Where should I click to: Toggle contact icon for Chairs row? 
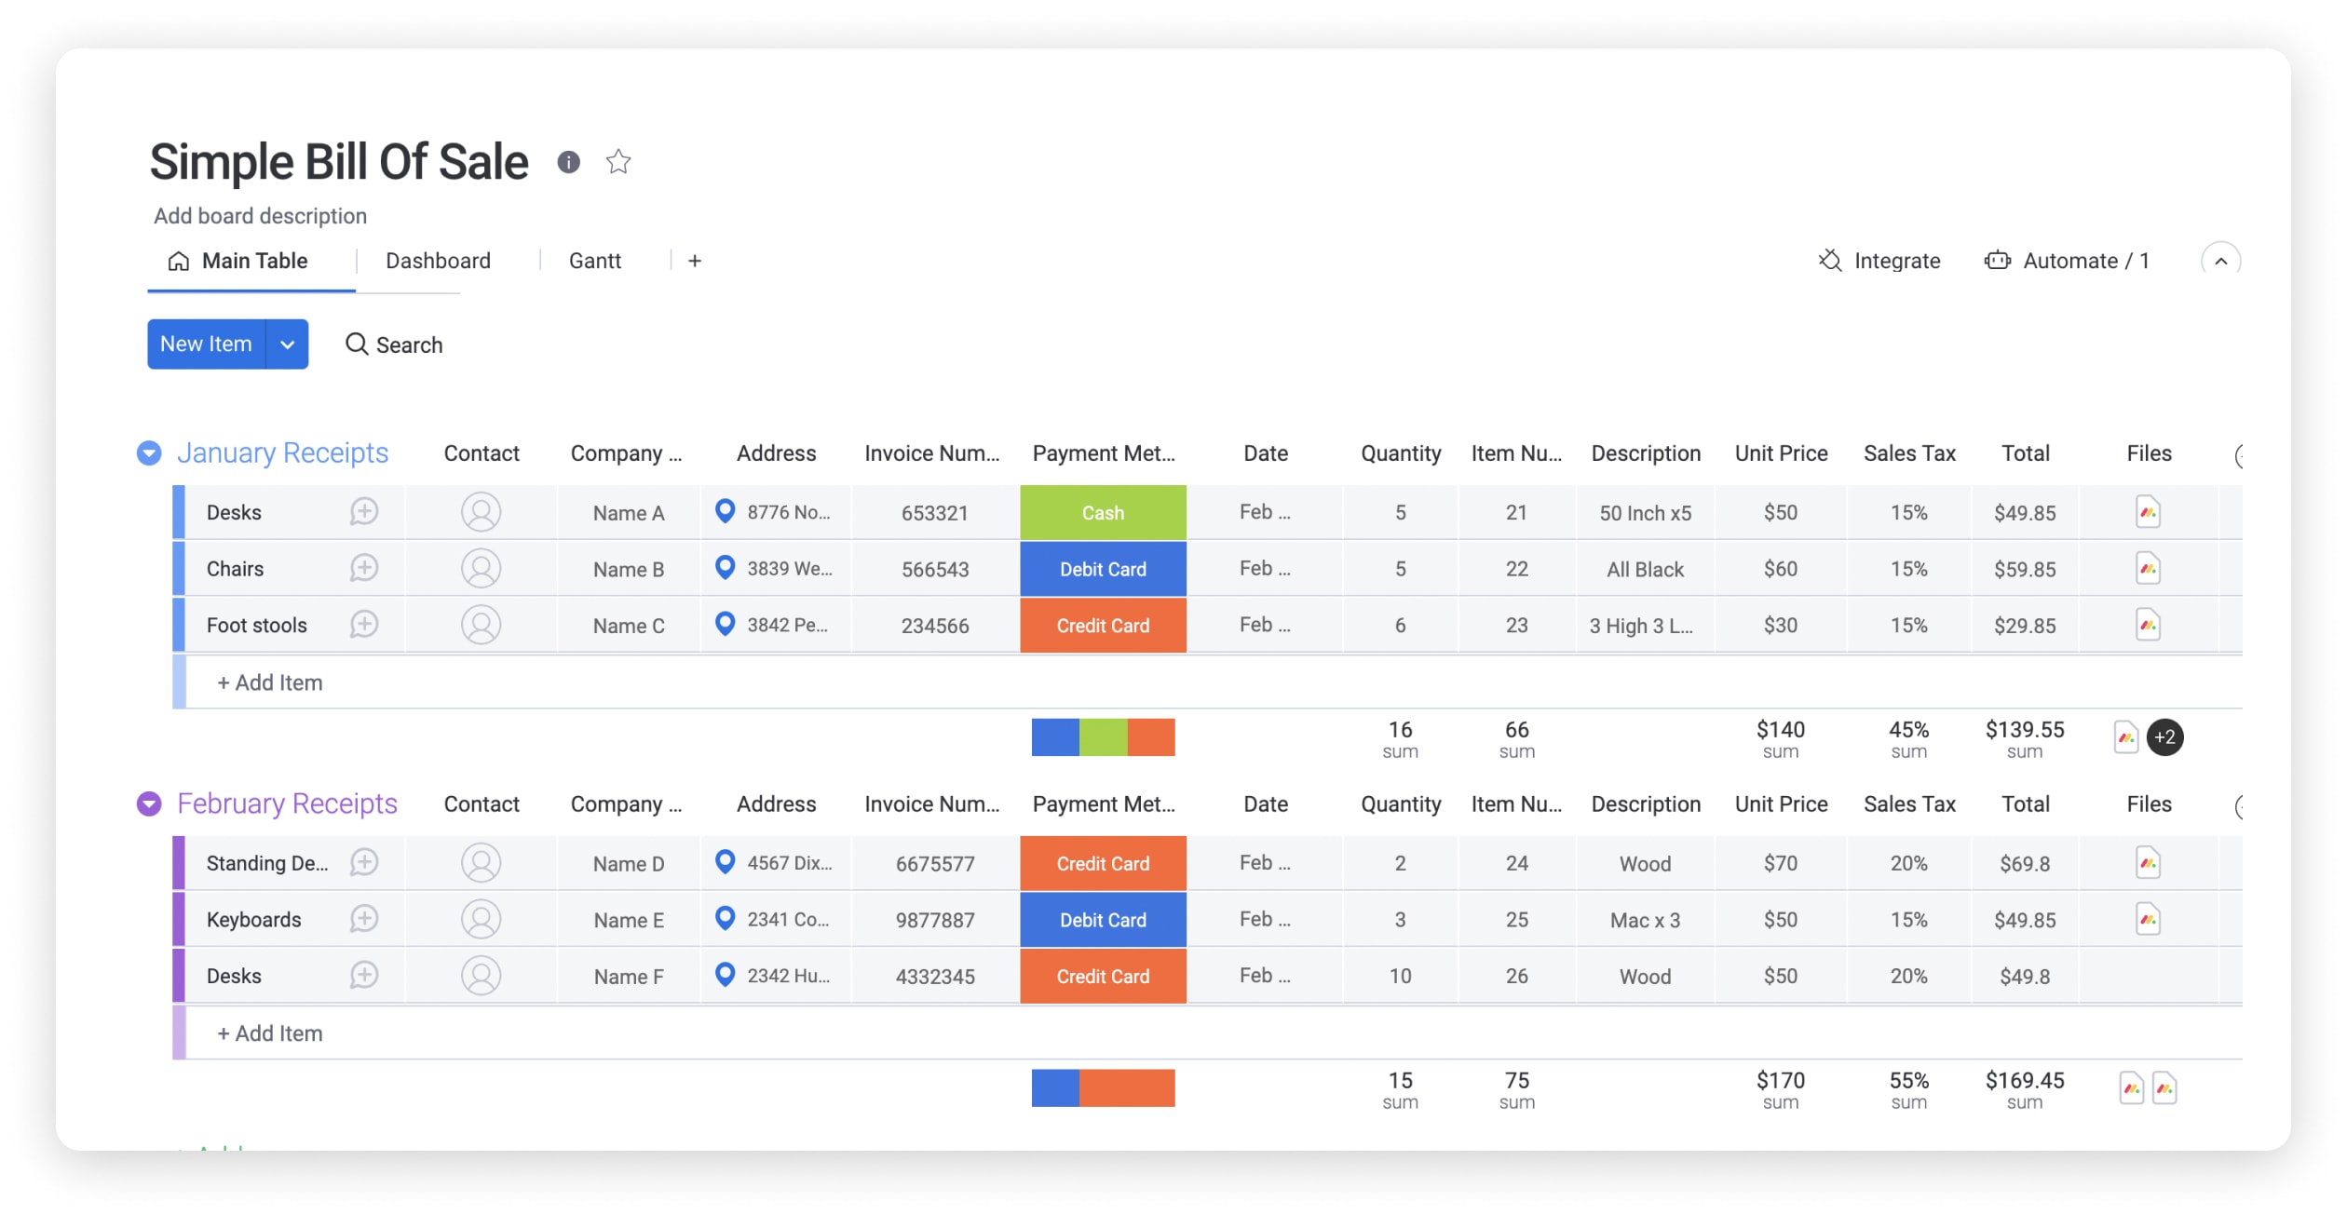pyautogui.click(x=481, y=567)
